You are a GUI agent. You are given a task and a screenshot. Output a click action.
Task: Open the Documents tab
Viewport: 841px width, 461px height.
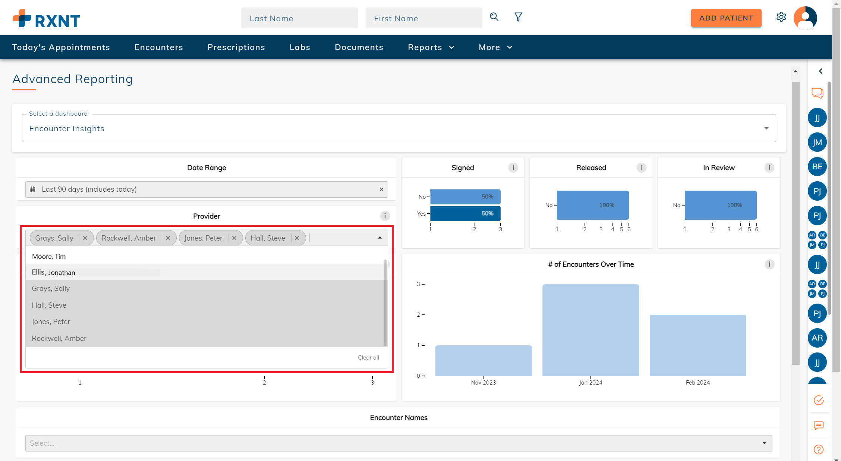coord(359,47)
